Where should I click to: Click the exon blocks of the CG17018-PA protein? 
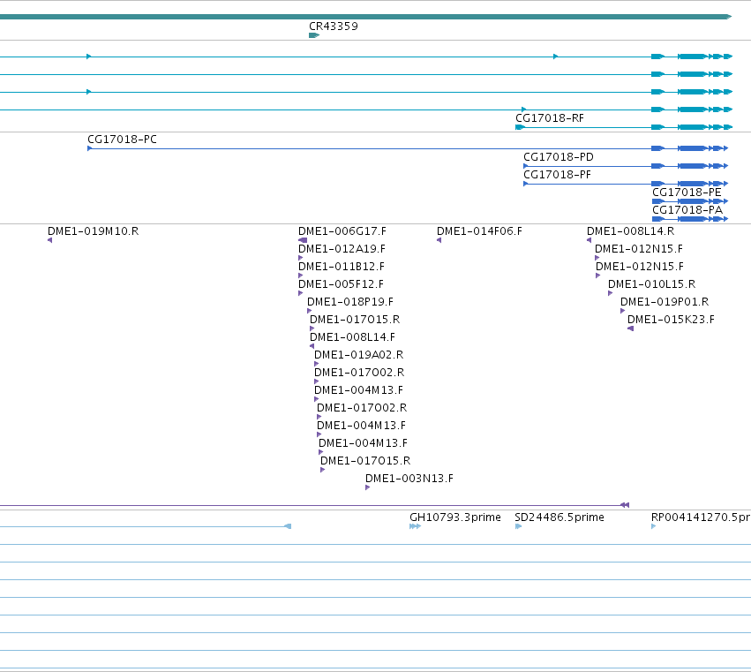(x=690, y=219)
